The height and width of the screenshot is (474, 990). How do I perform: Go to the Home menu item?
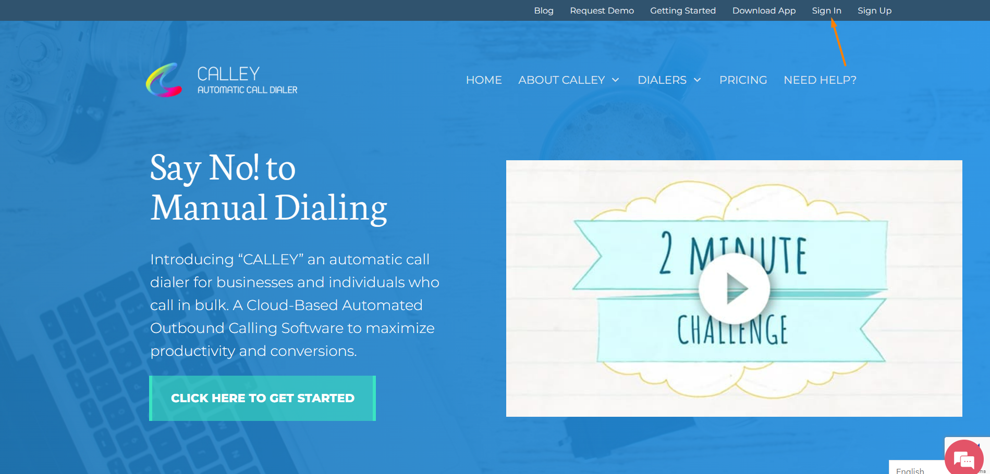484,80
